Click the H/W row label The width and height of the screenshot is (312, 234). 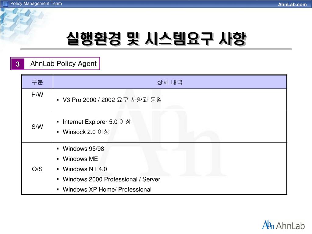pyautogui.click(x=37, y=95)
